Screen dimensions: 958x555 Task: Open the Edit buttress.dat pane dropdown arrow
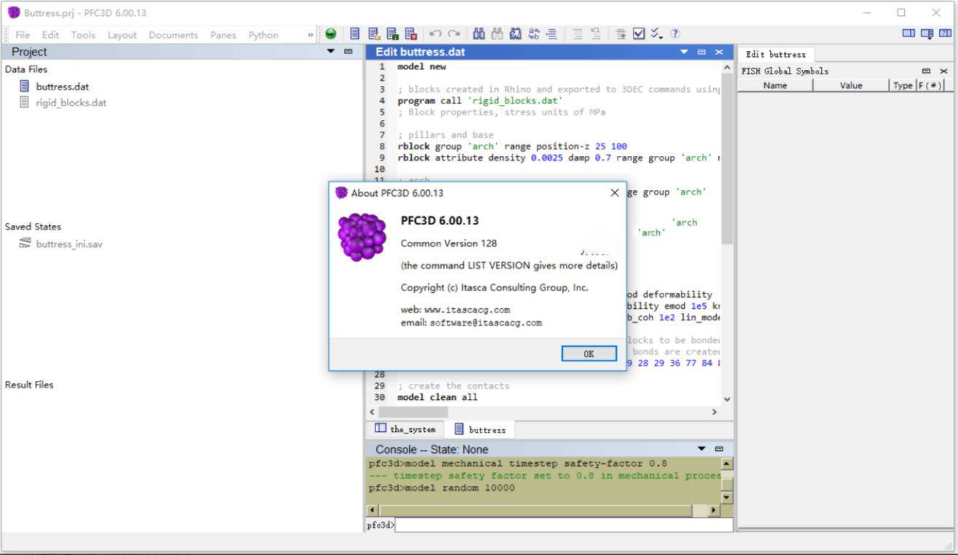pos(684,52)
